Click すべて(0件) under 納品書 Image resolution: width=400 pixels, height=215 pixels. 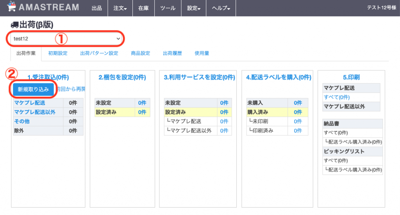pyautogui.click(x=336, y=133)
